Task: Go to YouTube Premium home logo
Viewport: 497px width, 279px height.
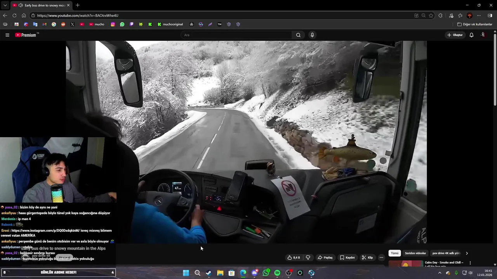Action: tap(26, 35)
